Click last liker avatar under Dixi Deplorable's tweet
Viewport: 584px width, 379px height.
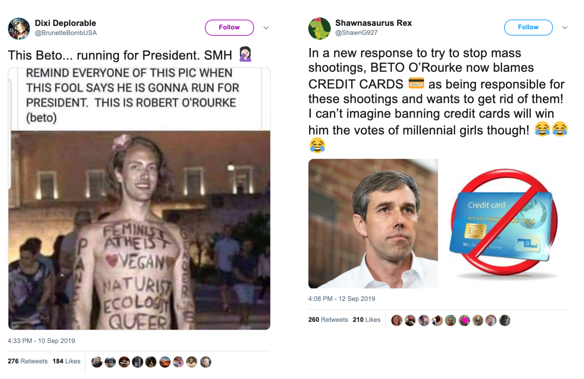coord(205,362)
